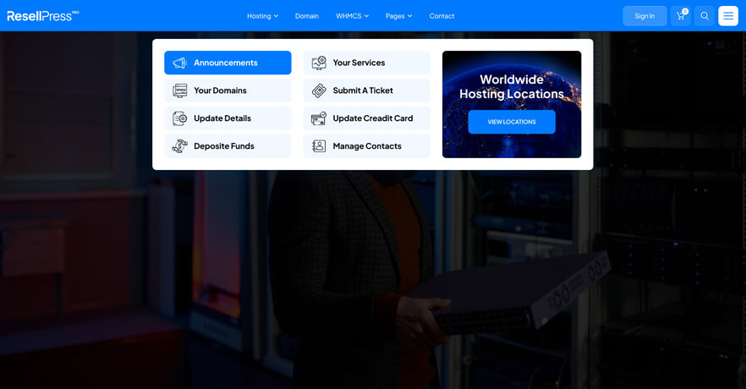The width and height of the screenshot is (746, 389).
Task: Expand the WHMCS dropdown chevron
Action: pyautogui.click(x=366, y=16)
